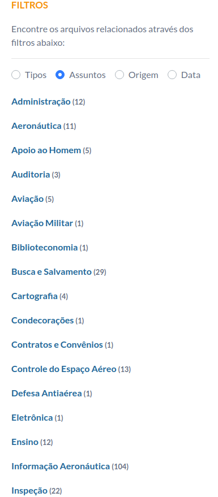
Task: Switch filter to Data radio option
Action: point(172,75)
